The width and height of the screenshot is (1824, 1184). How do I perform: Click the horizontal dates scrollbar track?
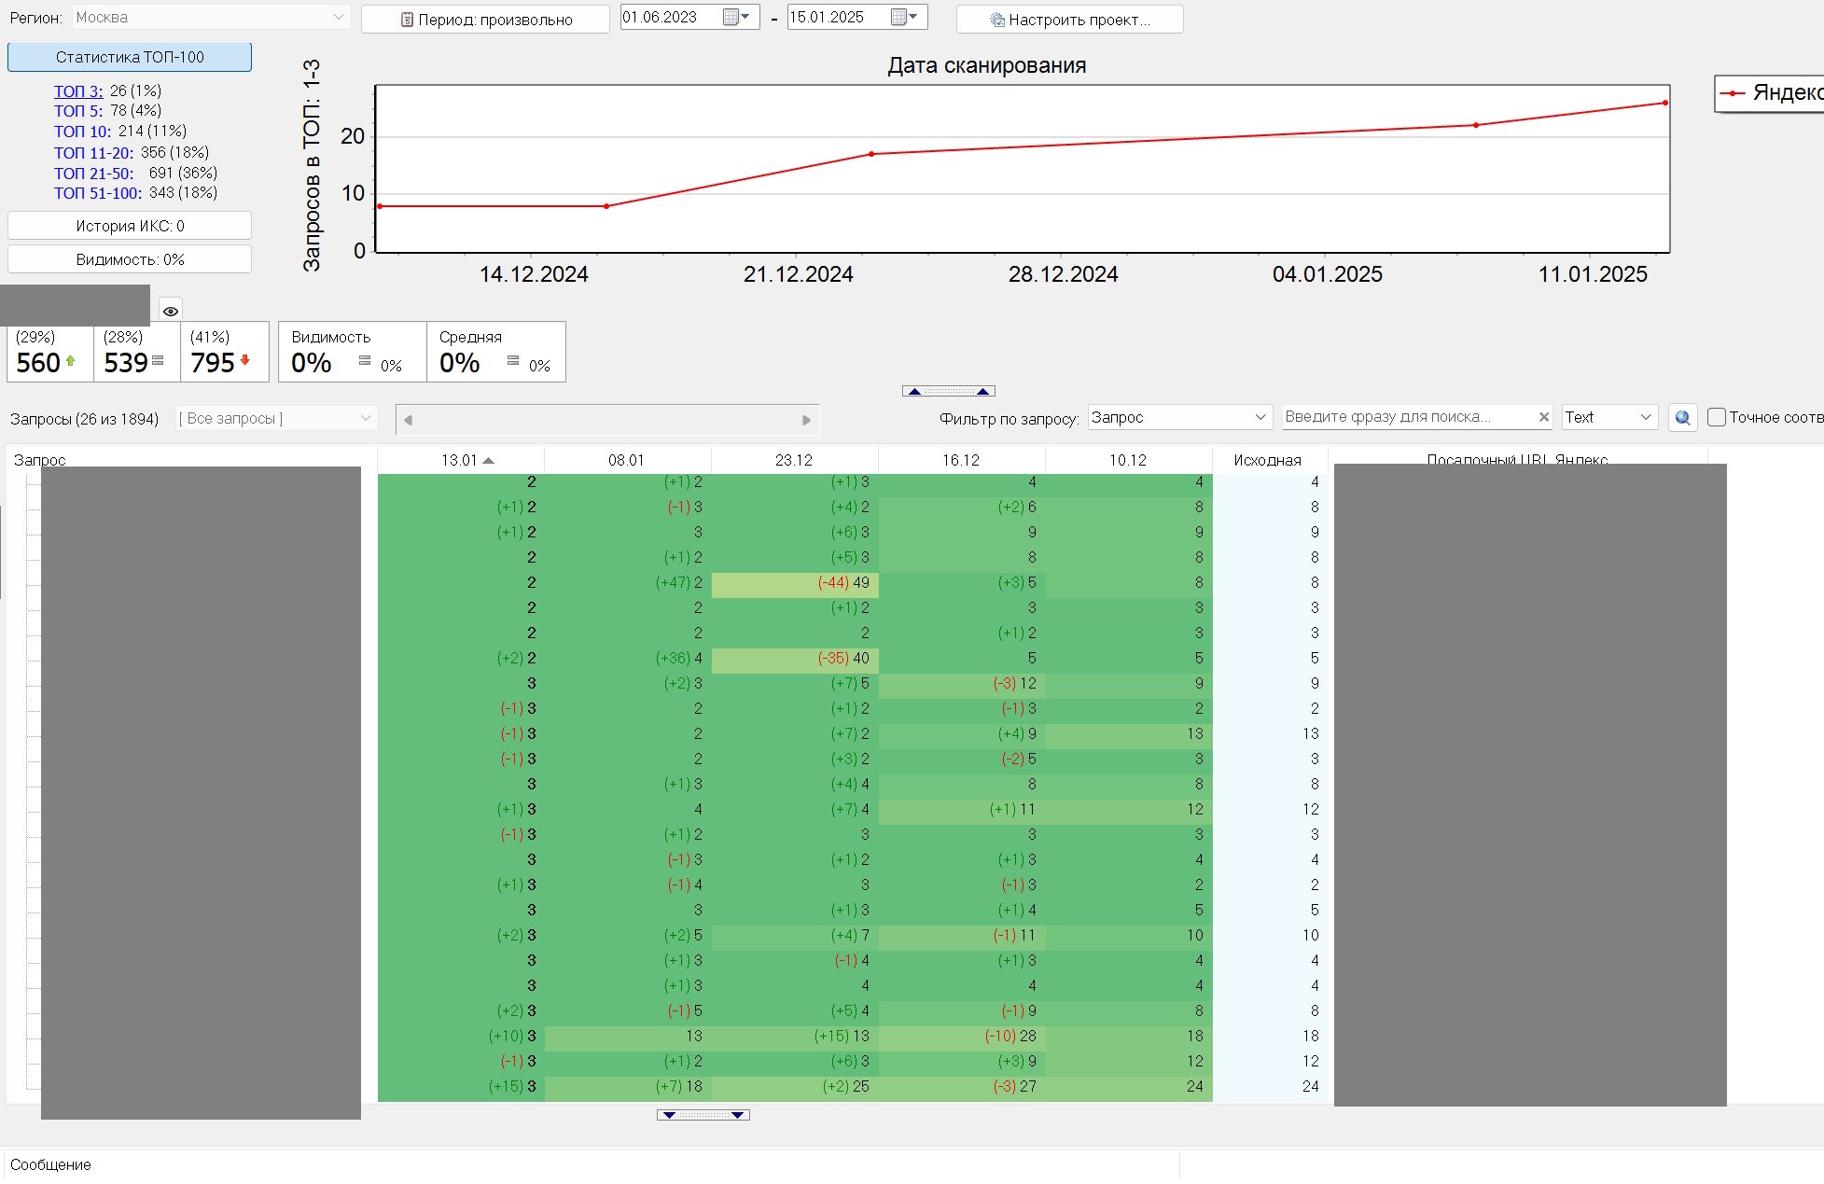(x=606, y=420)
